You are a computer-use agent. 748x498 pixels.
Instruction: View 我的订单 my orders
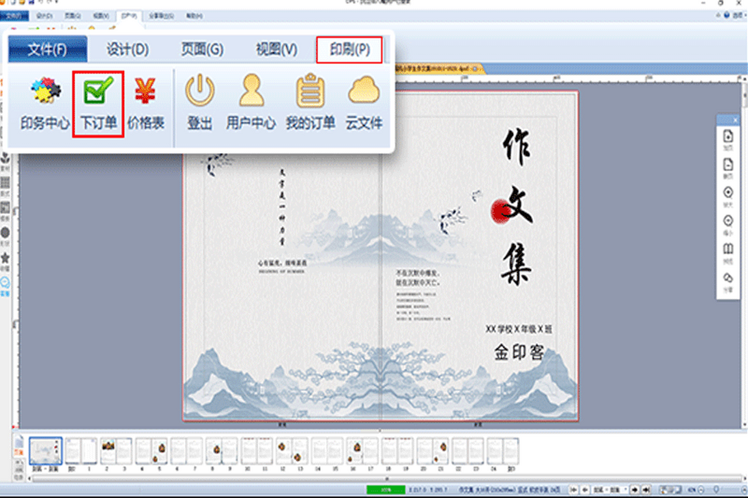click(x=310, y=105)
